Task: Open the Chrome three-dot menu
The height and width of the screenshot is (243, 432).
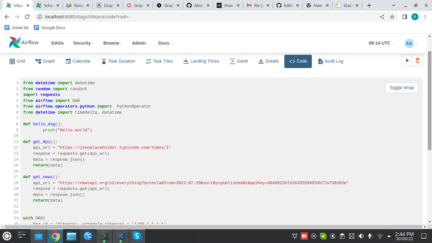Action: pyautogui.click(x=425, y=17)
